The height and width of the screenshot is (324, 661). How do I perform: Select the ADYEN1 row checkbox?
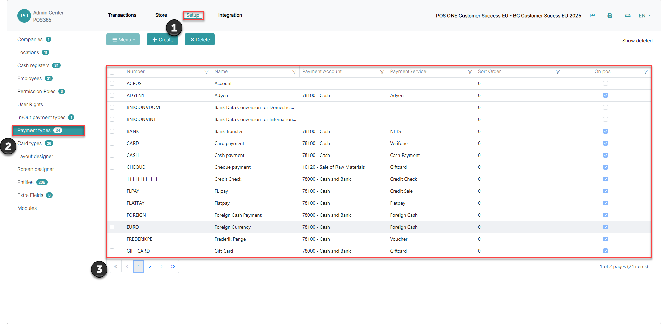pos(112,95)
